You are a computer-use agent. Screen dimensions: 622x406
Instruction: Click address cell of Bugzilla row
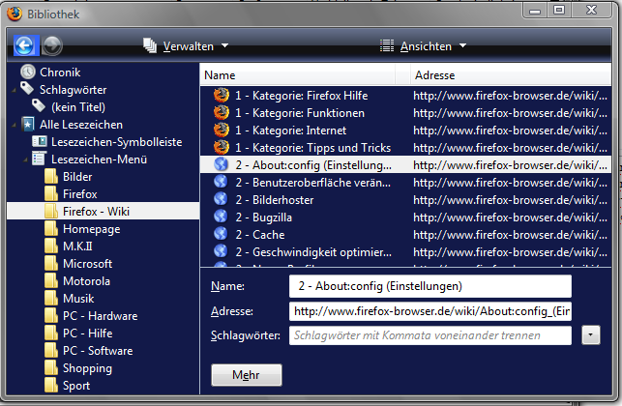click(x=510, y=217)
